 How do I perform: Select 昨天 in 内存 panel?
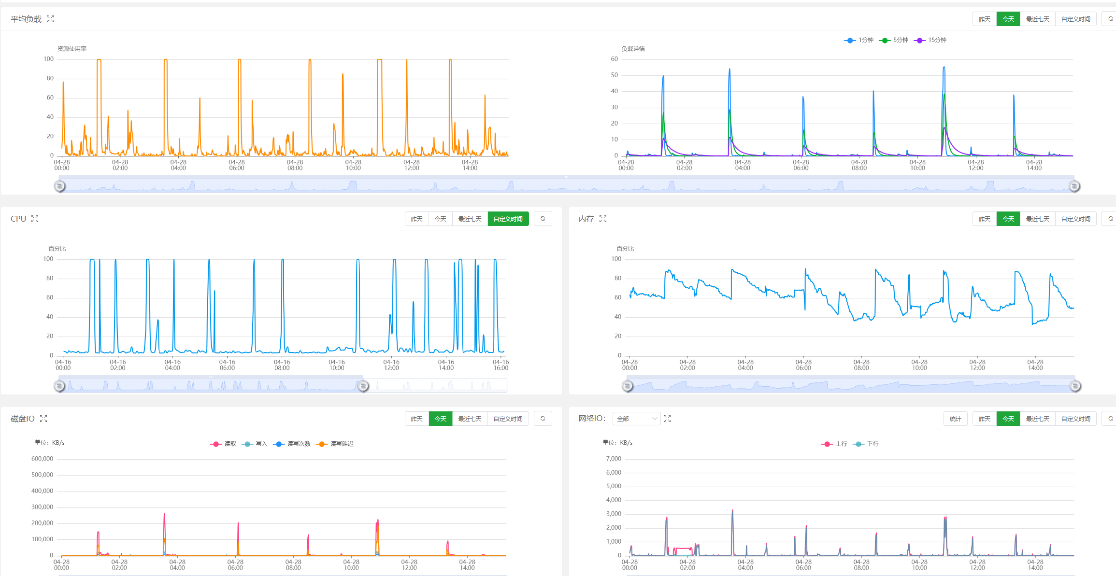tap(985, 219)
